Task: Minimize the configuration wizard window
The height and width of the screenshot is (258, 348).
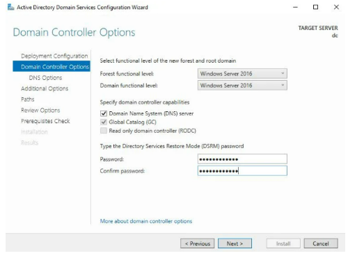Action: pyautogui.click(x=295, y=7)
